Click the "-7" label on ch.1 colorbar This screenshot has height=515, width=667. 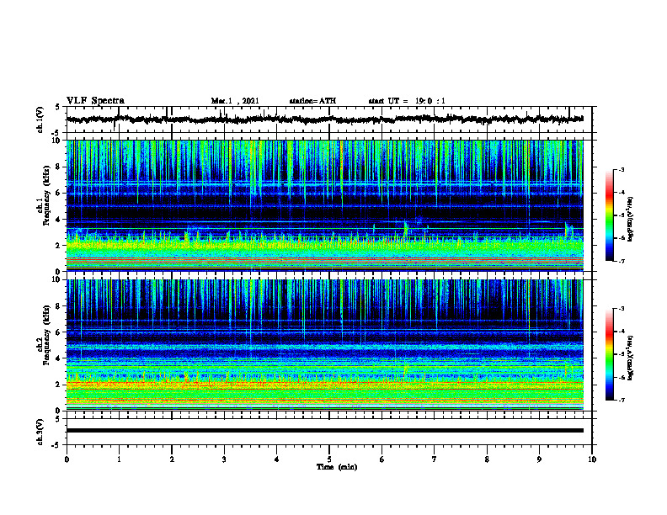pos(621,261)
